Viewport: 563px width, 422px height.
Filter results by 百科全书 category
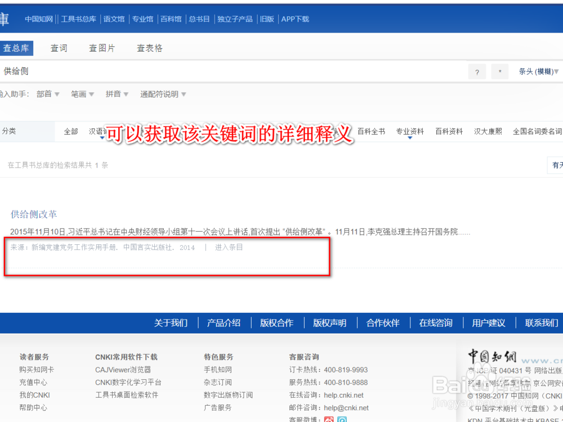point(371,132)
